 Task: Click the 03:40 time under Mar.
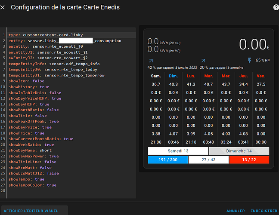coord(208,142)
